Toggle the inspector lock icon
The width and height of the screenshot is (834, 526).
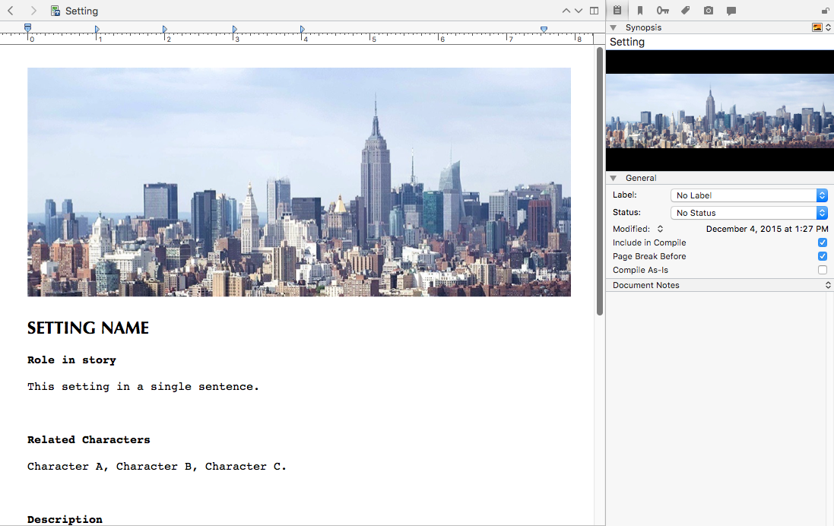pyautogui.click(x=825, y=11)
